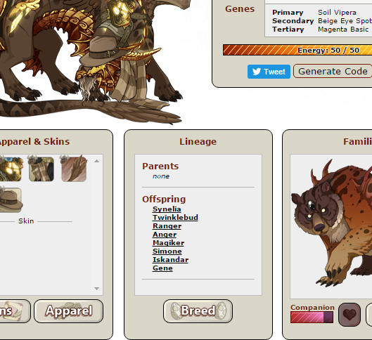Click the Gene offspring link

[162, 268]
